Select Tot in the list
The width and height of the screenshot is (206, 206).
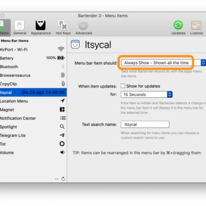point(33,144)
